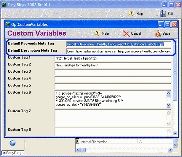Image resolution: width=182 pixels, height=157 pixels.
Task: Click the Default Description Meta Tag field
Action: tap(119, 51)
